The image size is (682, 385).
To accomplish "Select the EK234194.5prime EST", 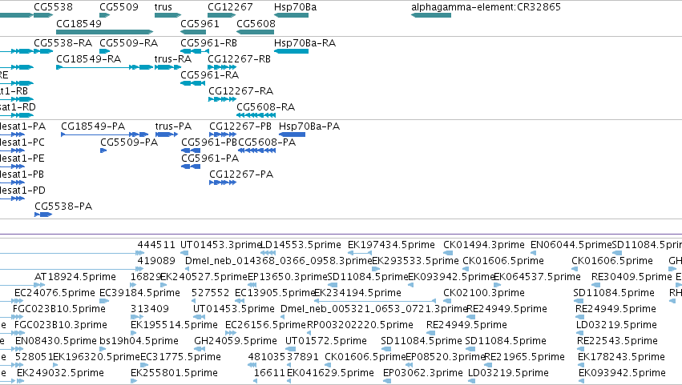I will click(375, 301).
